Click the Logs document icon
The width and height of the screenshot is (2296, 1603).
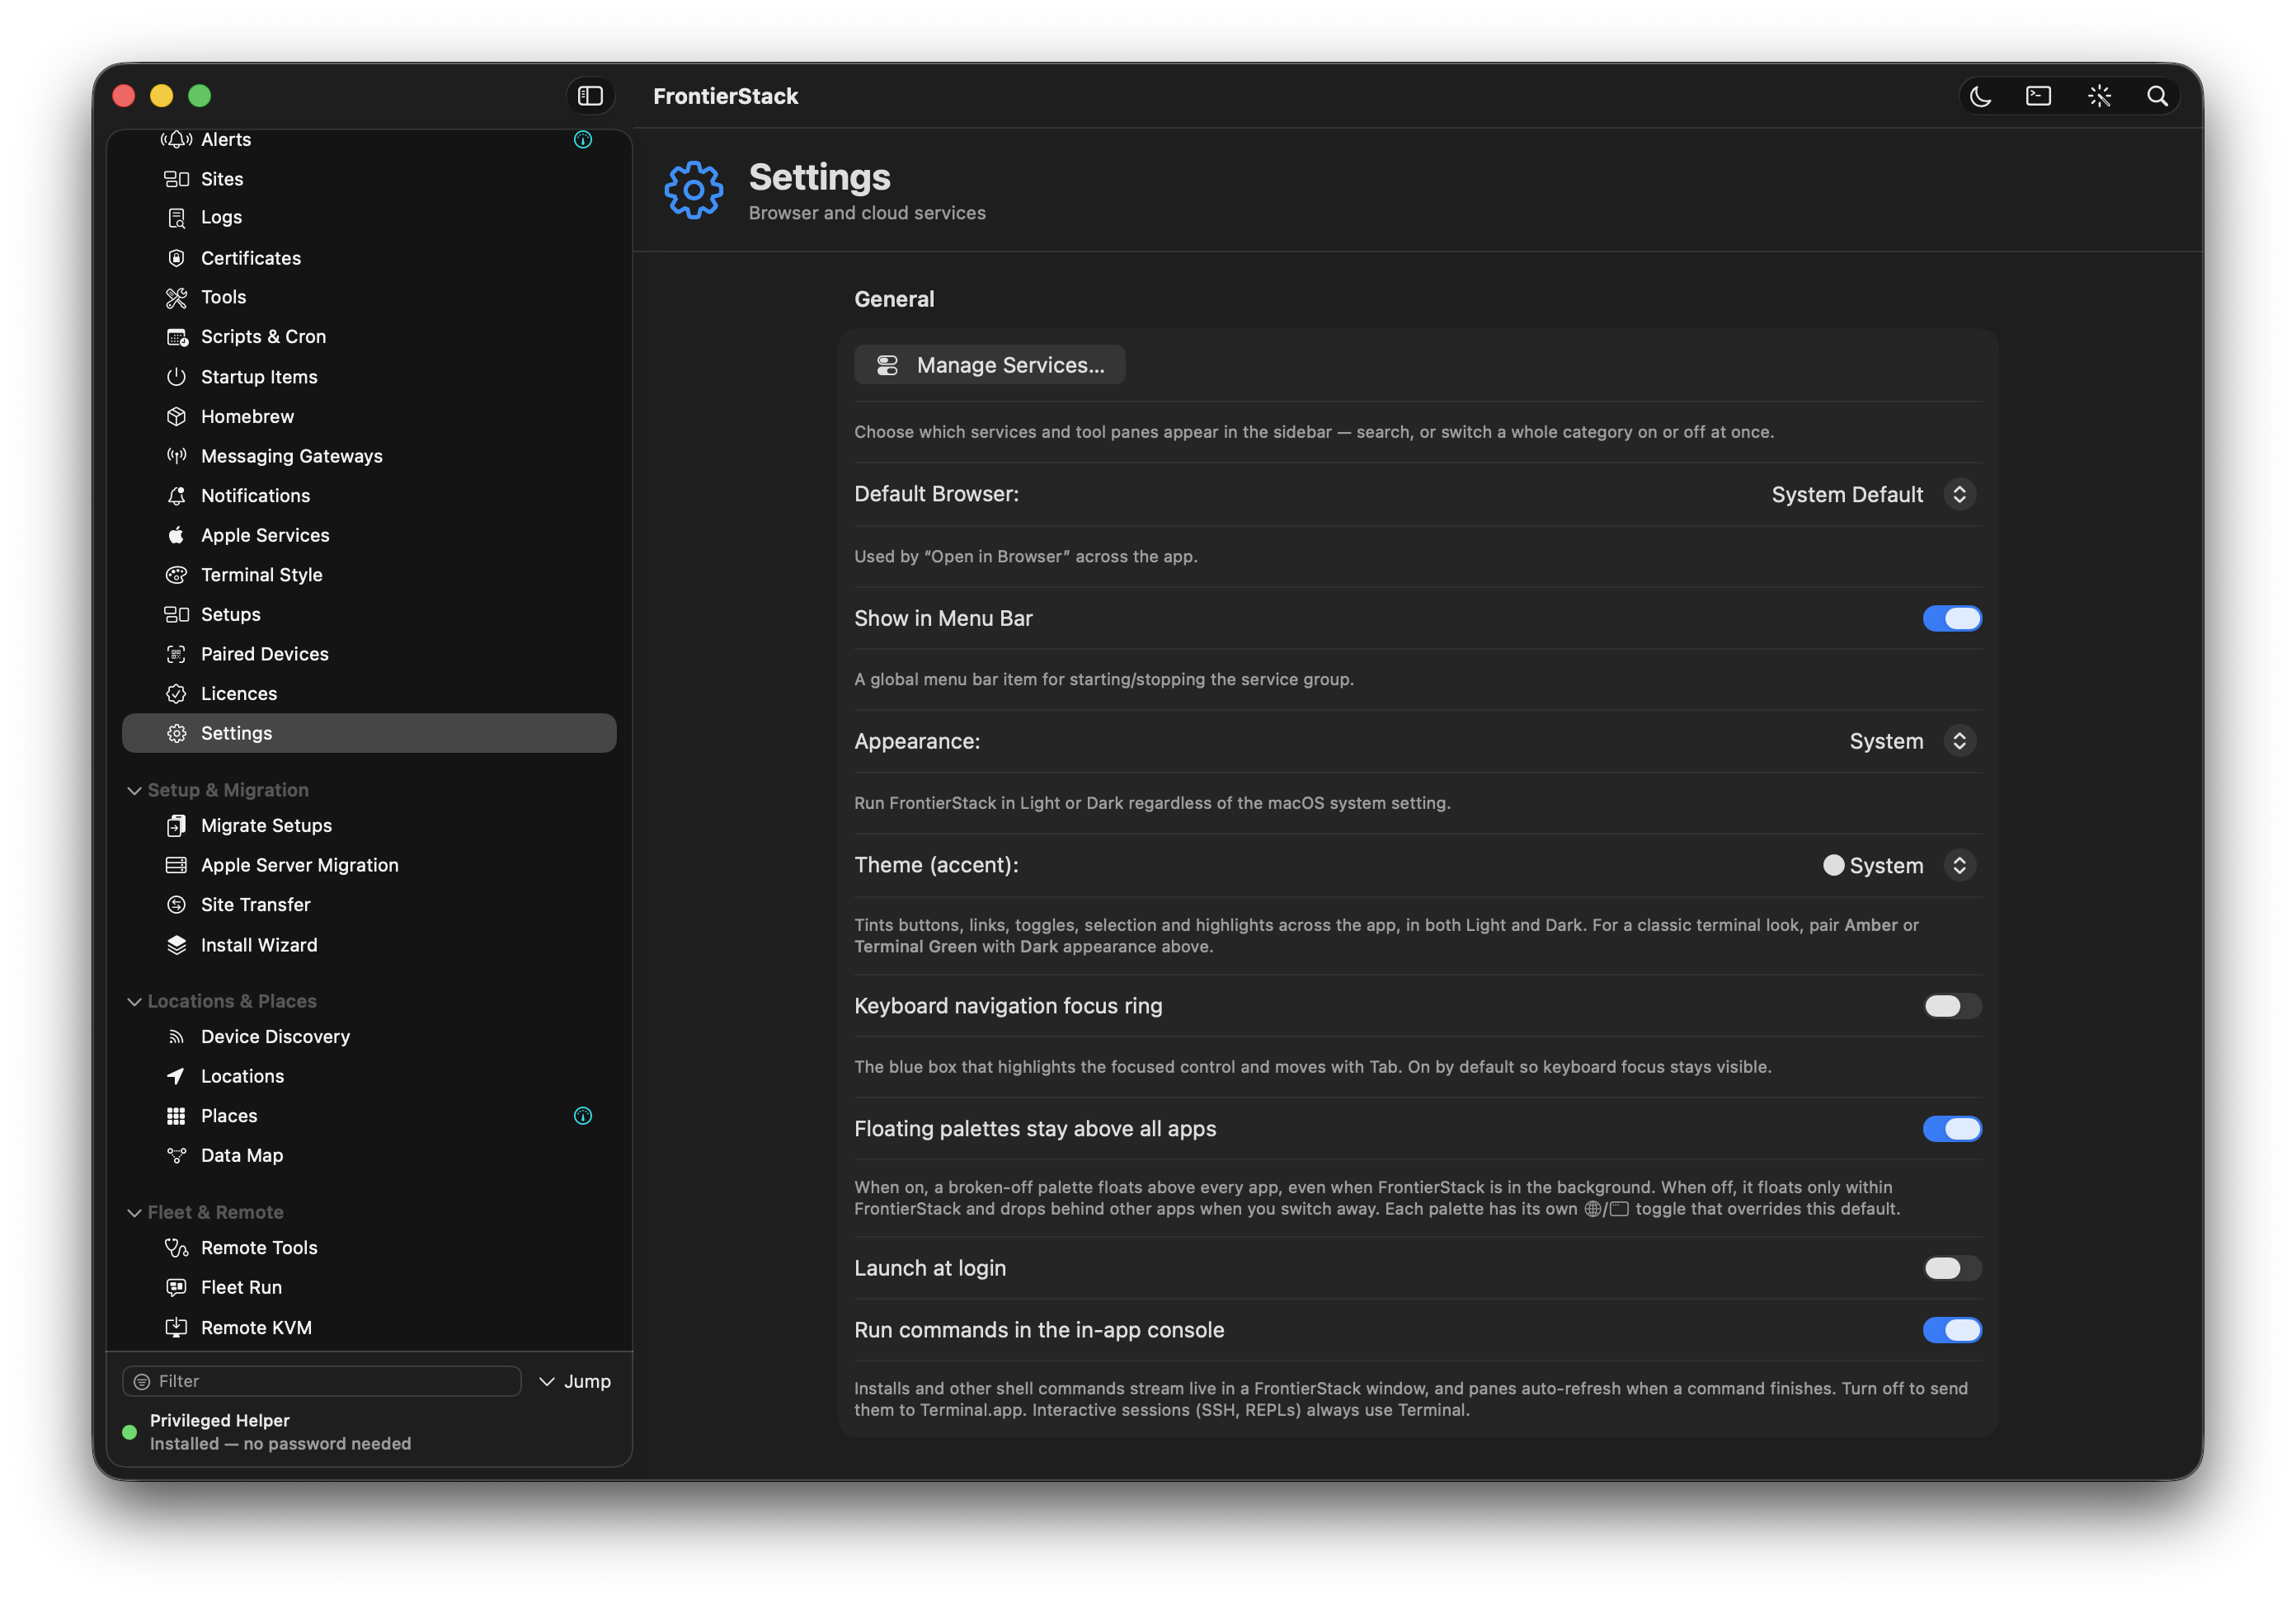[176, 218]
